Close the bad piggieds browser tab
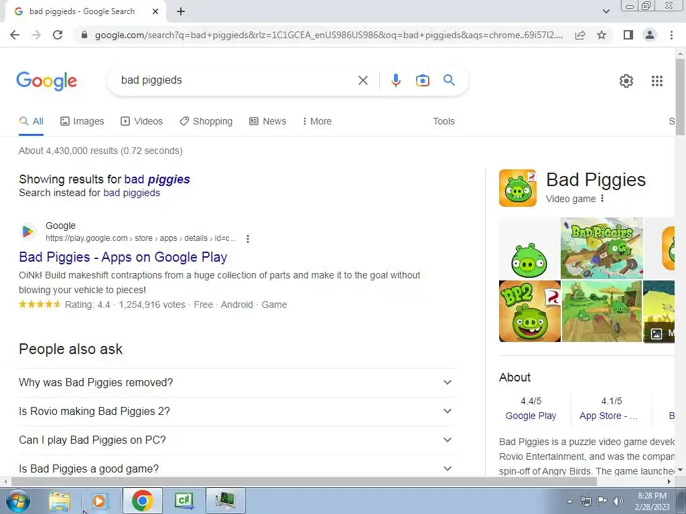 coord(155,11)
